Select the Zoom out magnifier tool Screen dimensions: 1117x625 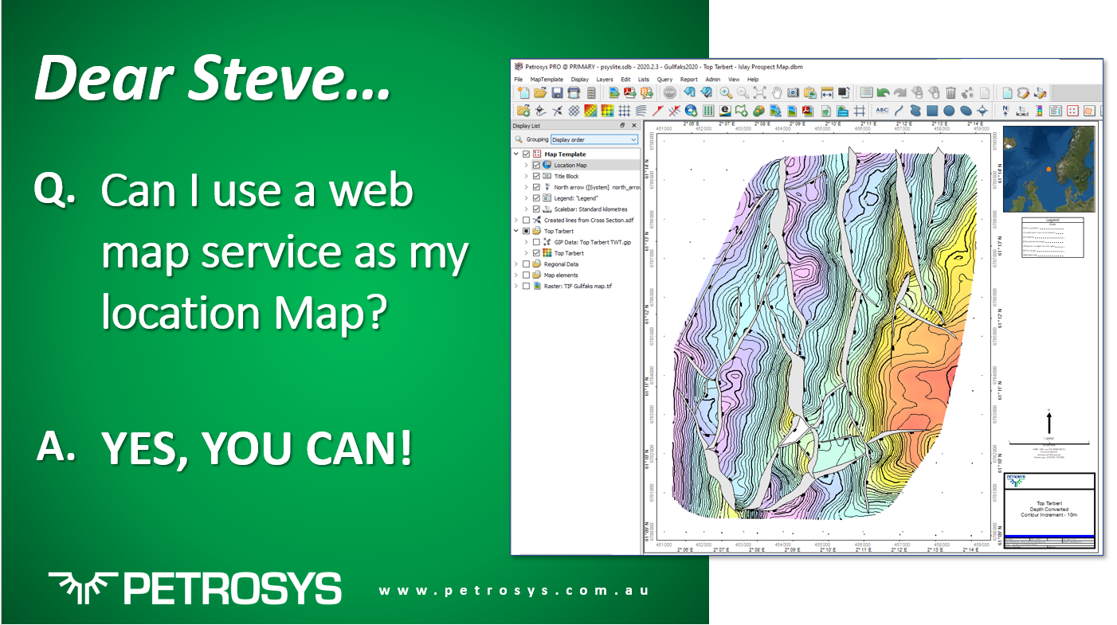click(743, 92)
